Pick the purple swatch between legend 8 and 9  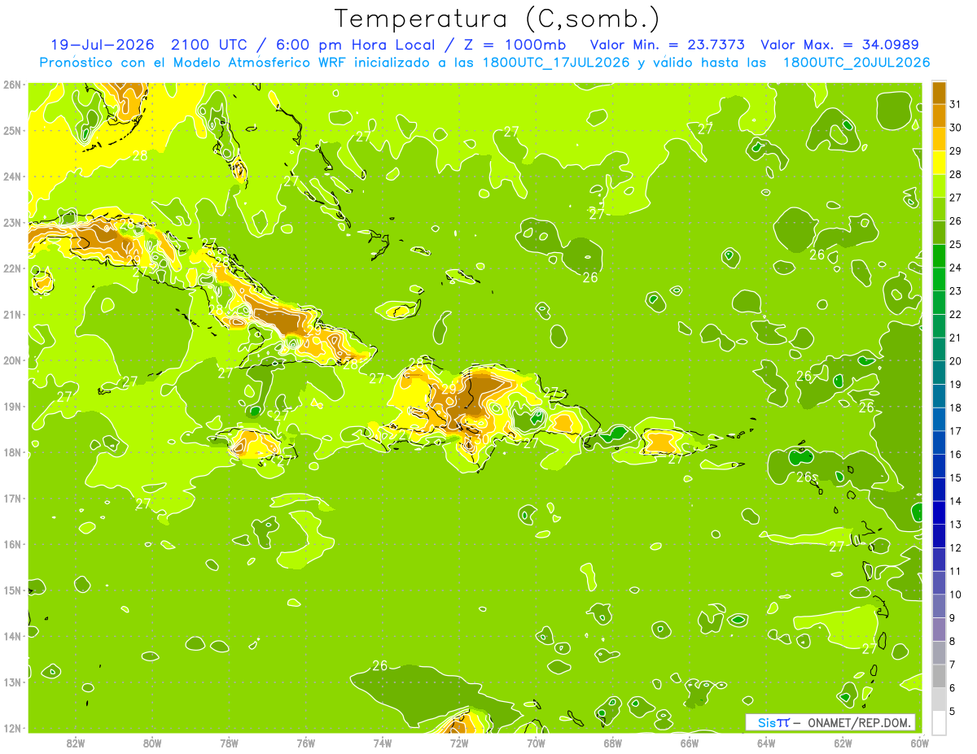pos(939,630)
